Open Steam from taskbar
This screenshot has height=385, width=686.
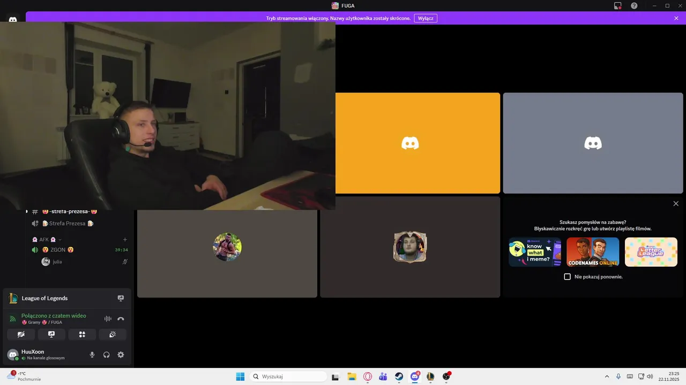click(x=399, y=376)
